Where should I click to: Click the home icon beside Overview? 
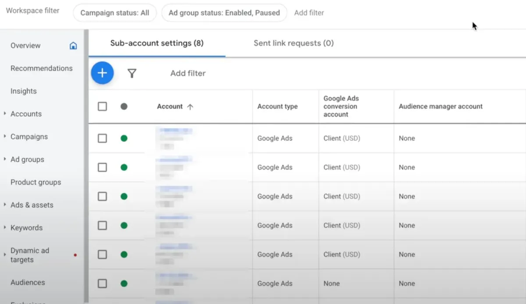(x=73, y=46)
